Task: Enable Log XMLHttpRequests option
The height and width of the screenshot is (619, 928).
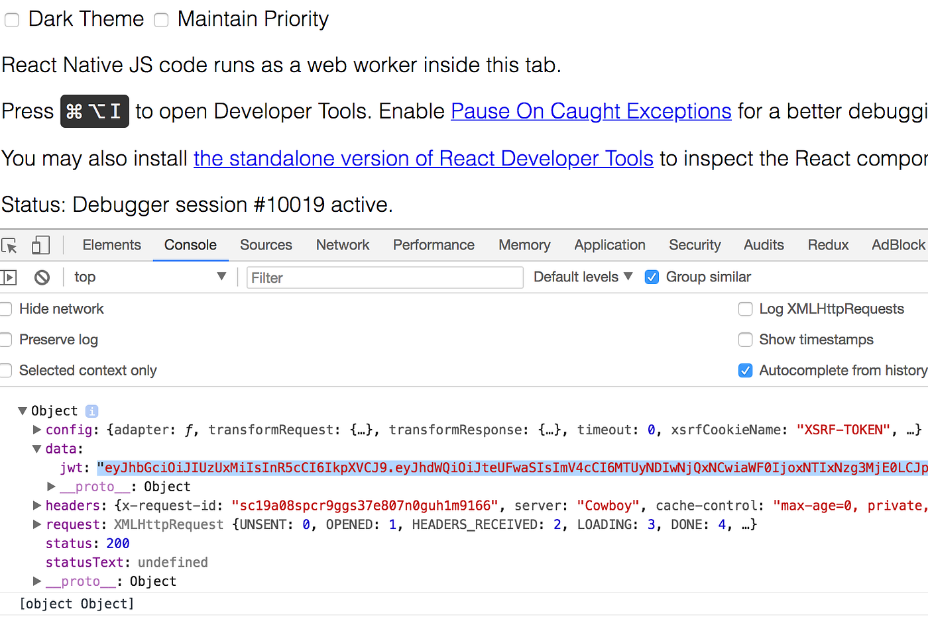Action: tap(746, 309)
